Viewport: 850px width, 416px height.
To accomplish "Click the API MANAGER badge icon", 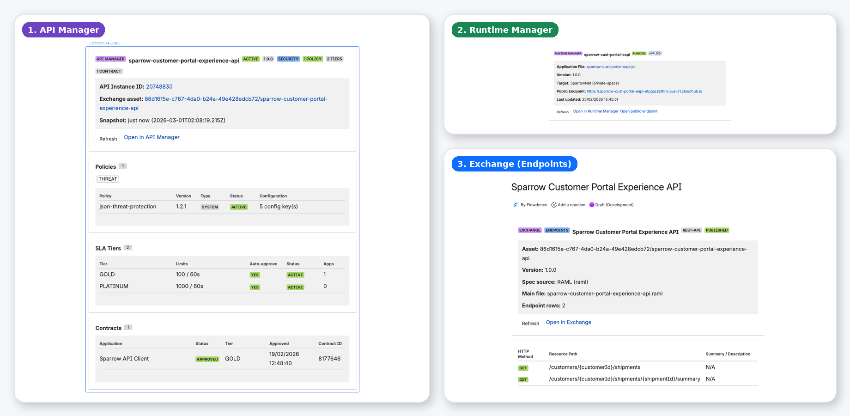I will point(110,59).
